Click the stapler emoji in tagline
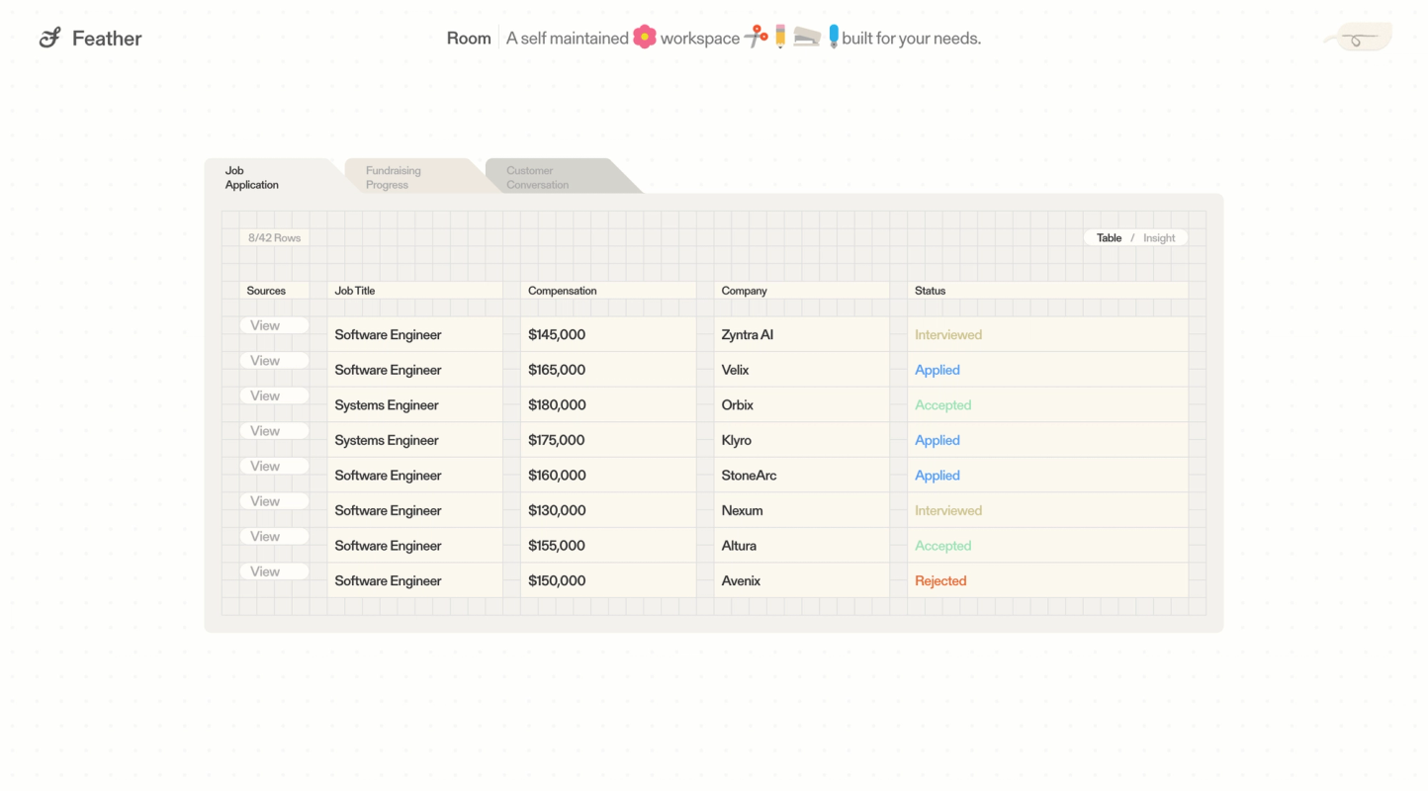Screen dimensions: 1428x791 pos(807,37)
